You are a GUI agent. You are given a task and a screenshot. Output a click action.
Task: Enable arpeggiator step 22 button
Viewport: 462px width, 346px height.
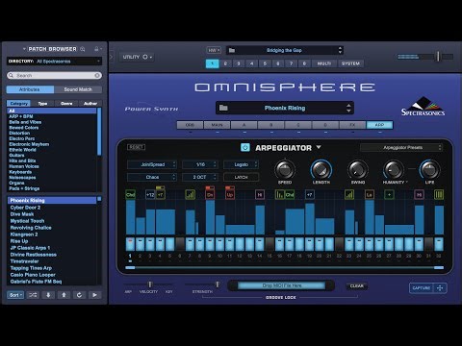pyautogui.click(x=339, y=244)
